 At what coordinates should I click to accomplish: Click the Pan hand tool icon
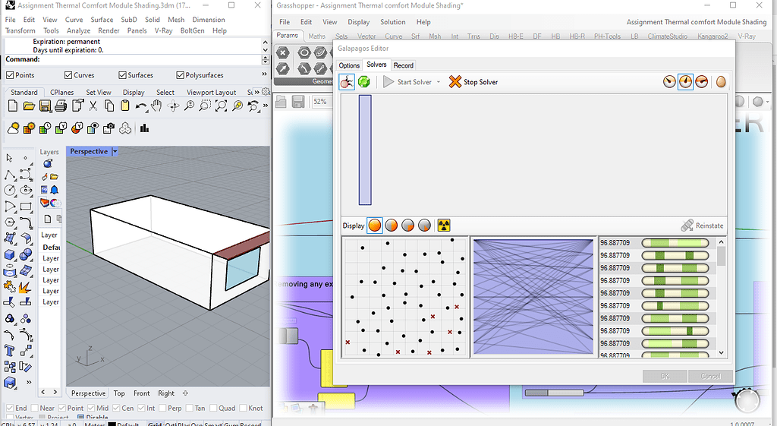coord(158,106)
